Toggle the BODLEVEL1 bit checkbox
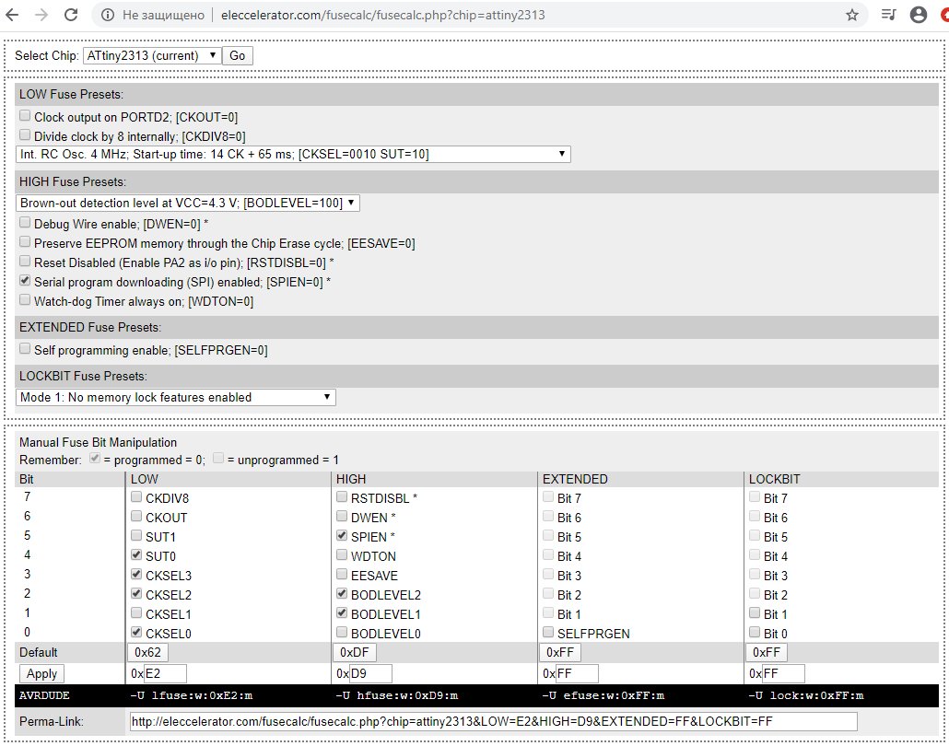Screen dimensions: 949x746 tap(342, 612)
